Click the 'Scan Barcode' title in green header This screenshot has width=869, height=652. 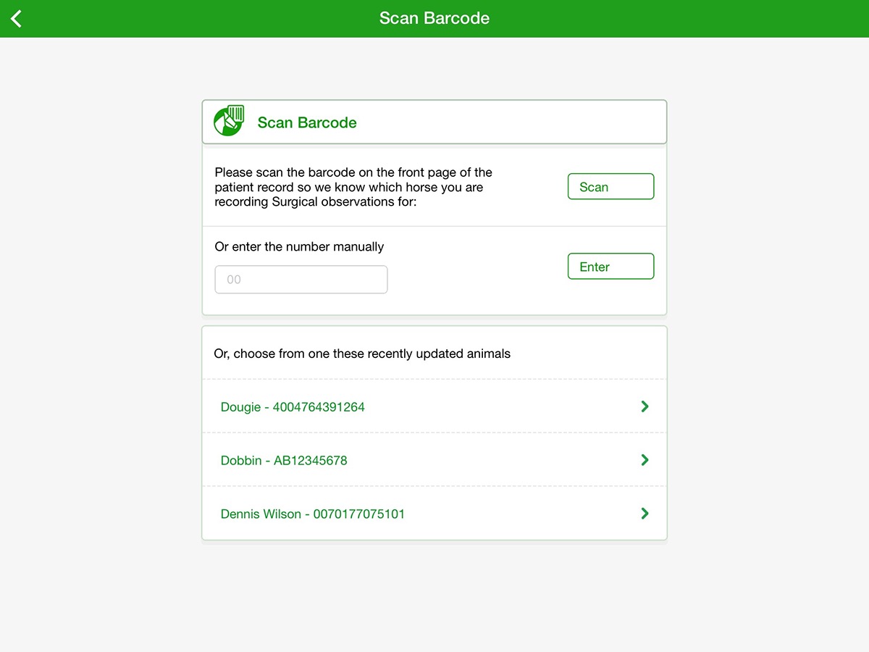(x=434, y=18)
